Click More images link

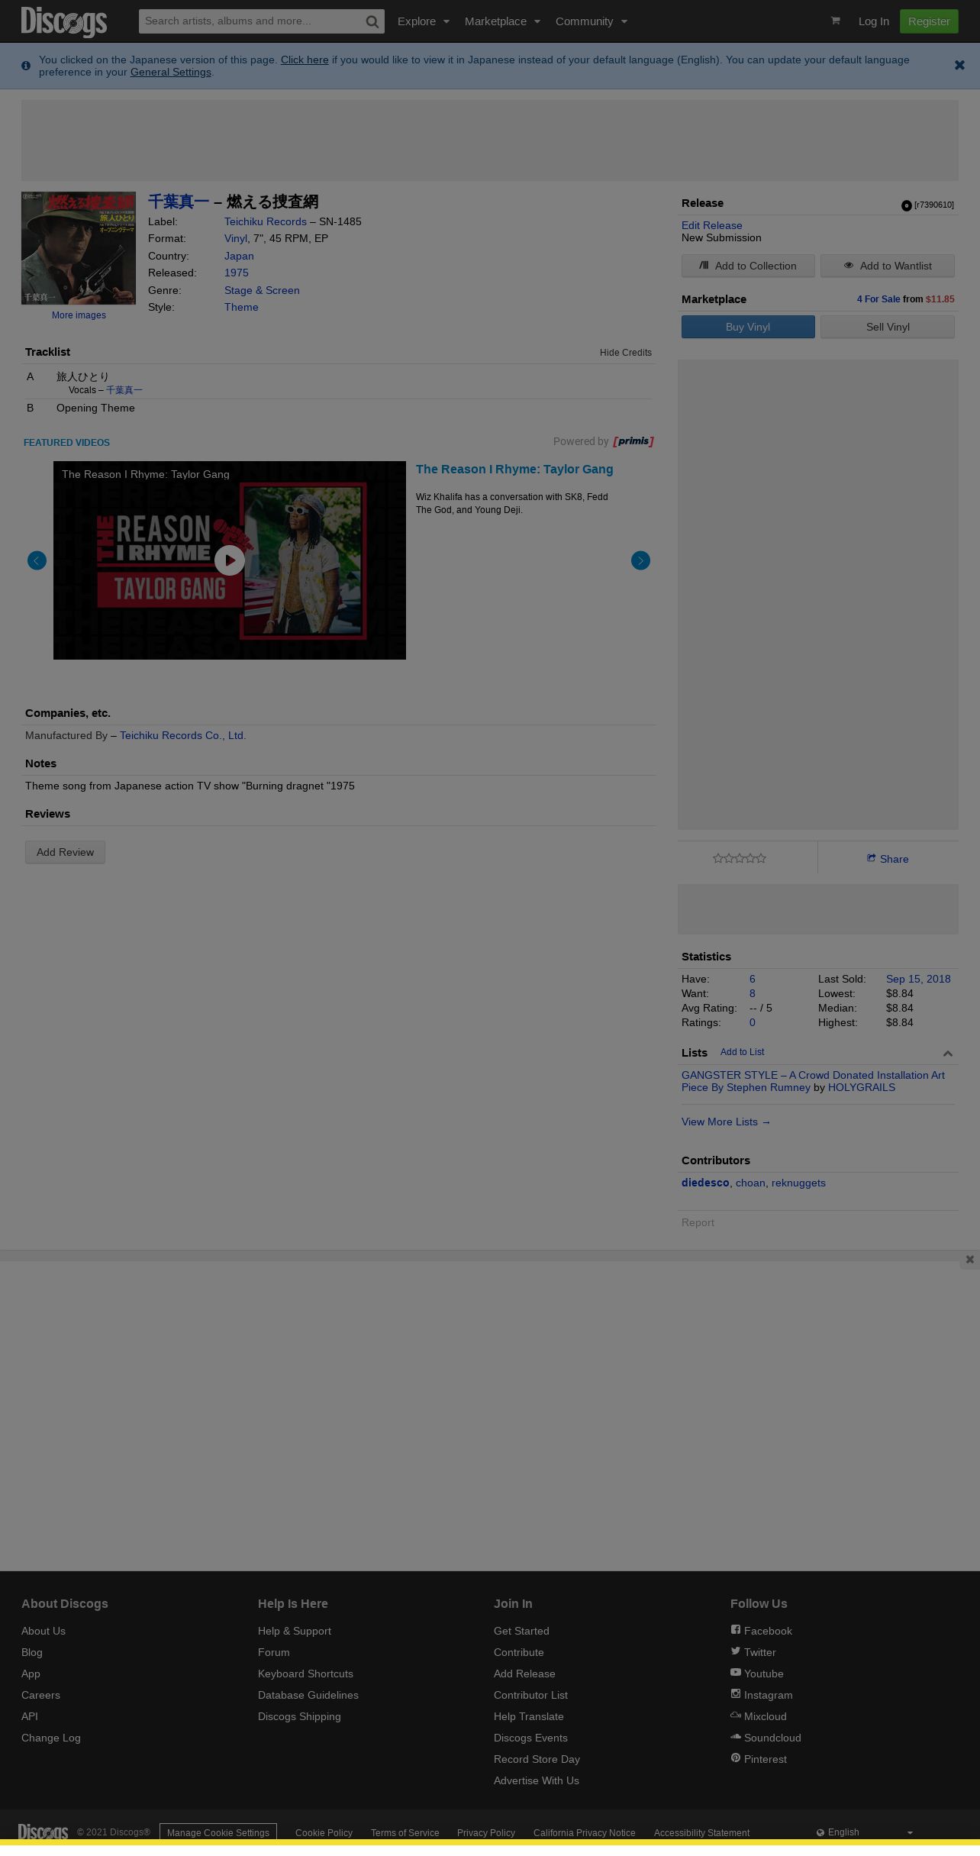pos(79,315)
